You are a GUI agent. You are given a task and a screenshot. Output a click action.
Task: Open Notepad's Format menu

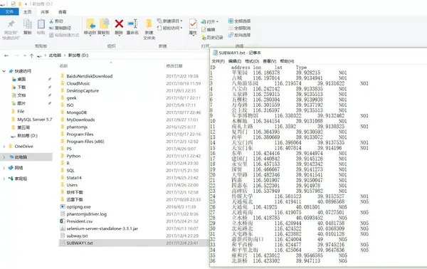pos(252,61)
